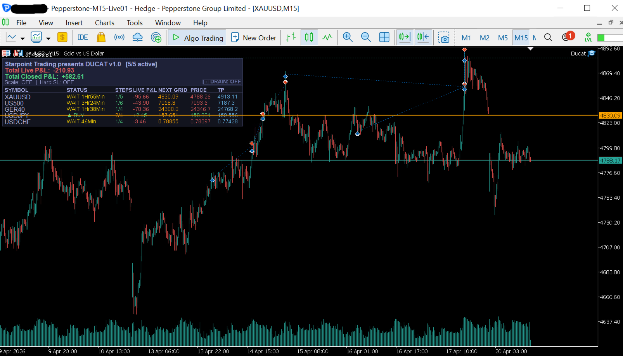This screenshot has width=623, height=356.
Task: Click the chart shift white triangle marker
Action: [x=530, y=49]
